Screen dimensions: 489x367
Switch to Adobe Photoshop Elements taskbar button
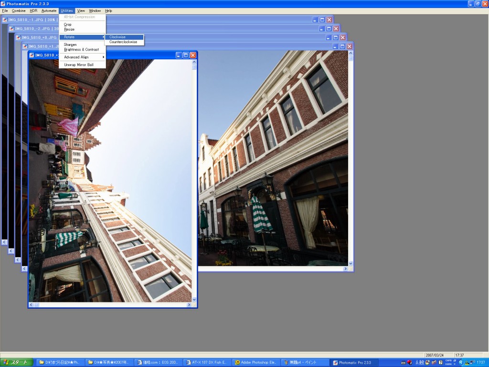tap(256, 362)
